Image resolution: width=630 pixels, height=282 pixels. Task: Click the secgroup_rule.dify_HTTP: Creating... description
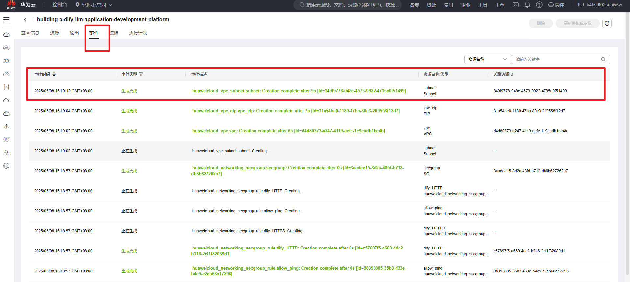point(247,191)
